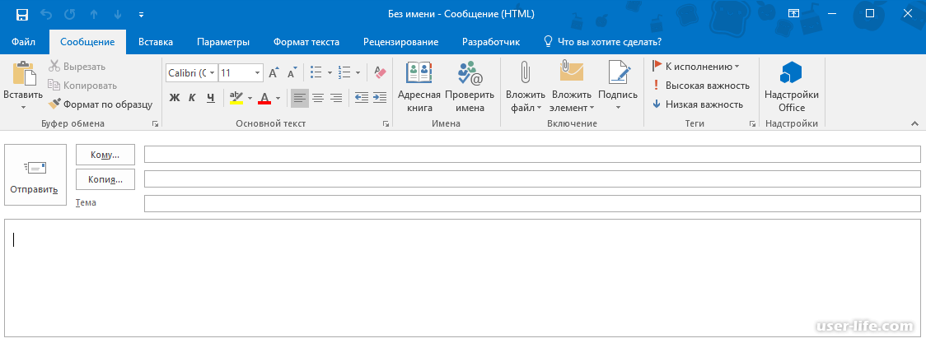The image size is (926, 343).
Task: Click Копировать copy command
Action: tap(82, 86)
